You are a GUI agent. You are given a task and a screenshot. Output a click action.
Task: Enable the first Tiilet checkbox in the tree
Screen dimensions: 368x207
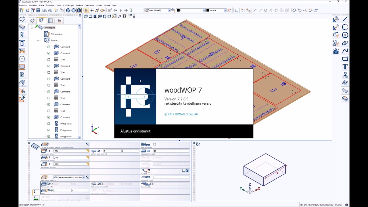coord(49,60)
